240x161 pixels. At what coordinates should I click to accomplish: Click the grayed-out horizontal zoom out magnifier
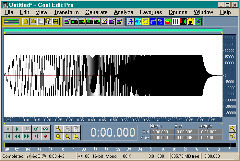[x=67, y=129]
